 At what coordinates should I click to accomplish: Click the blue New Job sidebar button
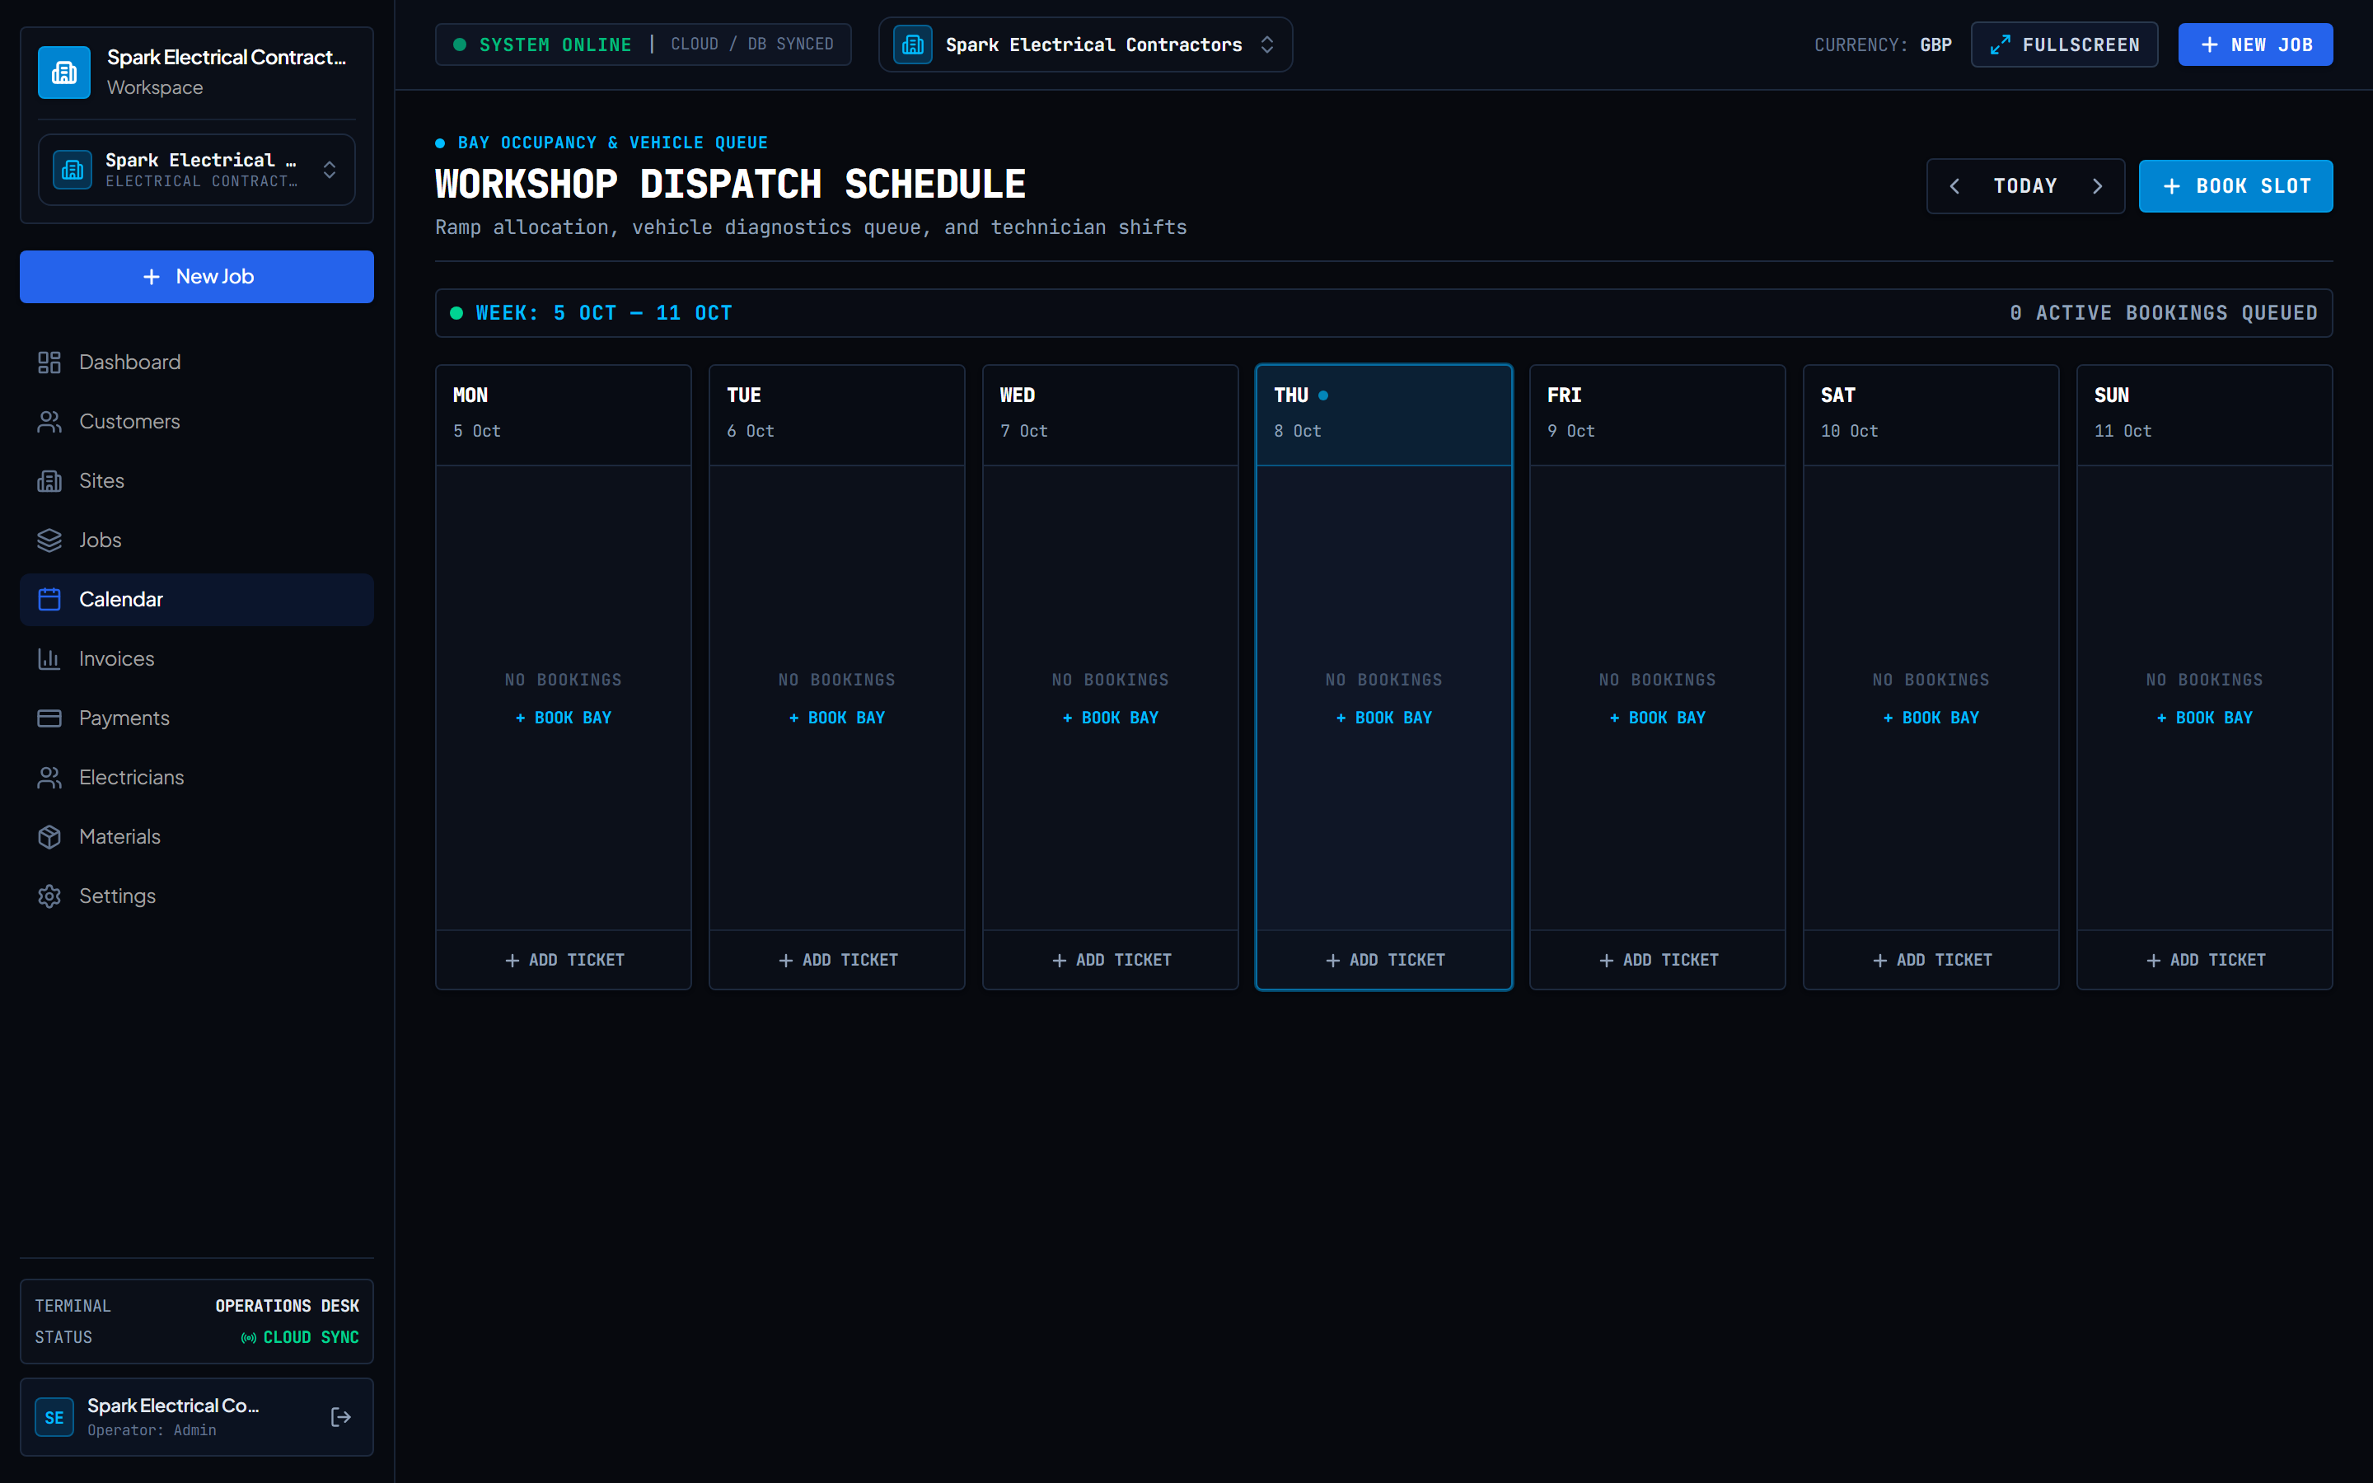(196, 277)
